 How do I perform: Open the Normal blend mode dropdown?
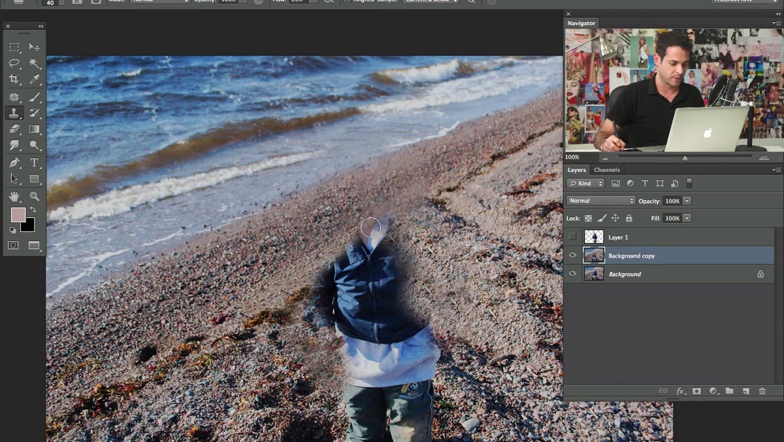click(600, 201)
